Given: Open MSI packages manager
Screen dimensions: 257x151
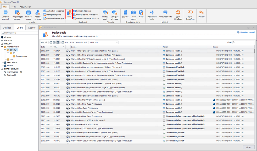Looking at the screenshot, I should (17, 14).
